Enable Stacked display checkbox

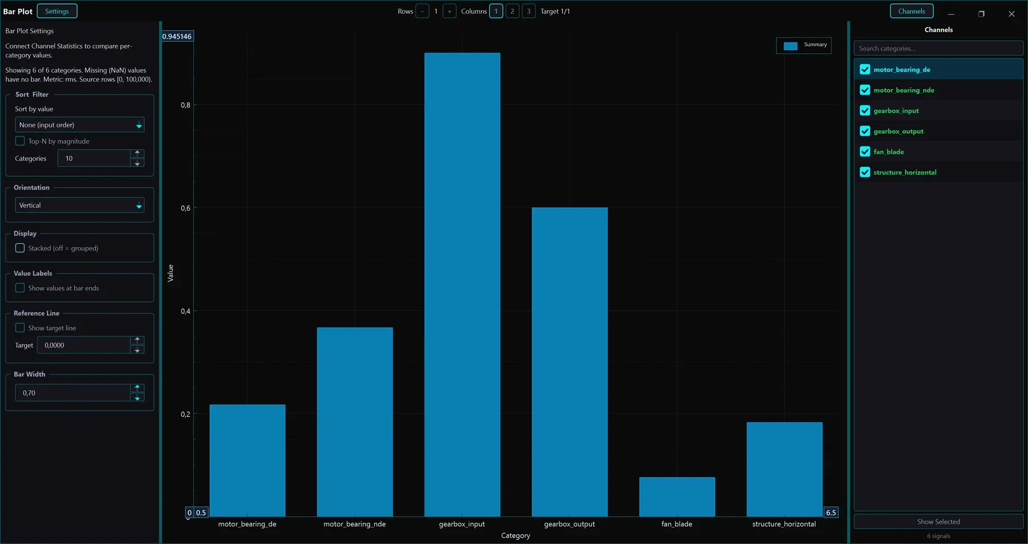tap(20, 248)
